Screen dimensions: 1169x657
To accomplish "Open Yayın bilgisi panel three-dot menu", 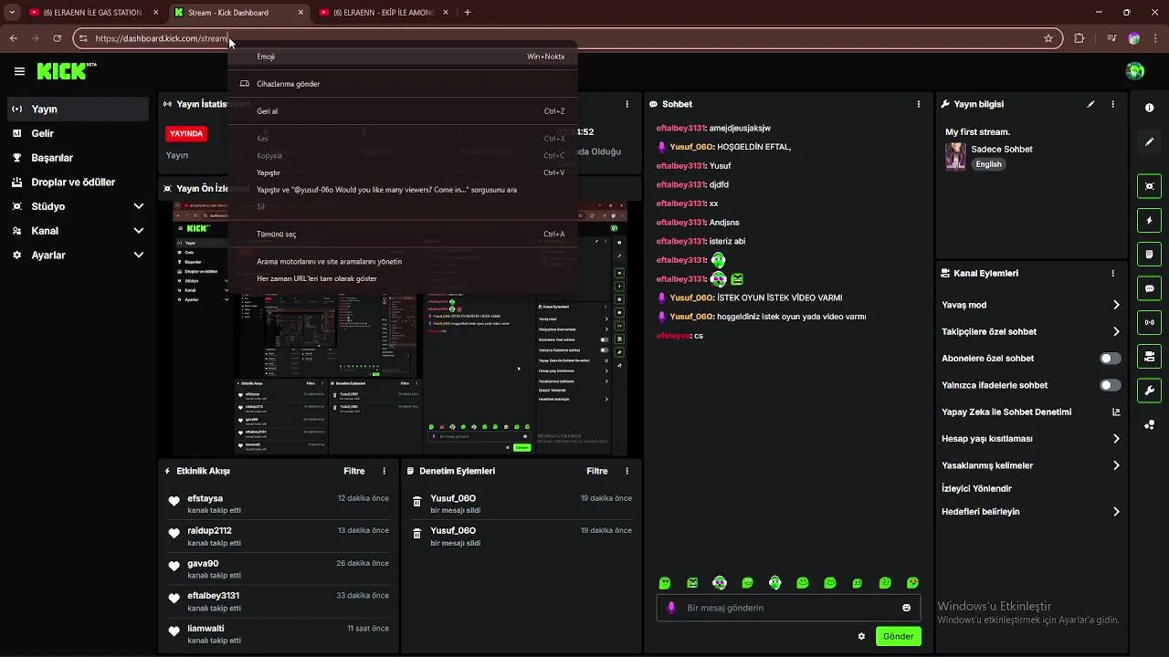I will coord(1112,104).
